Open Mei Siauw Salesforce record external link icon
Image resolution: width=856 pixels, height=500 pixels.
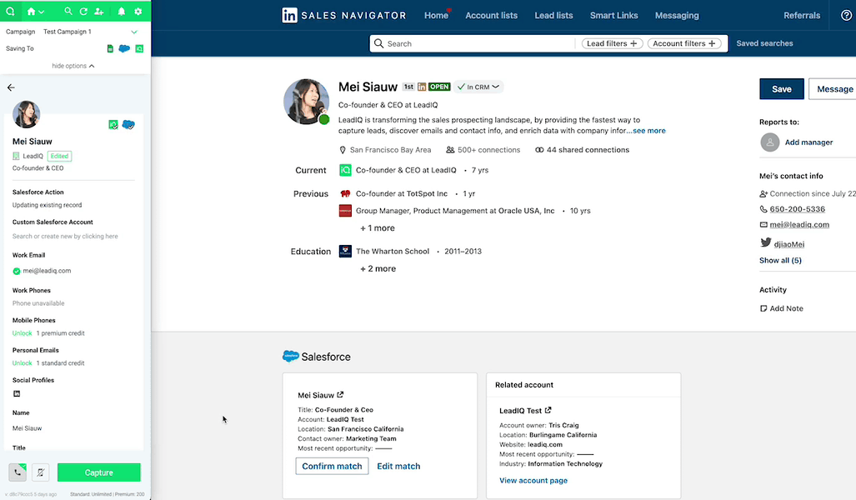(340, 395)
